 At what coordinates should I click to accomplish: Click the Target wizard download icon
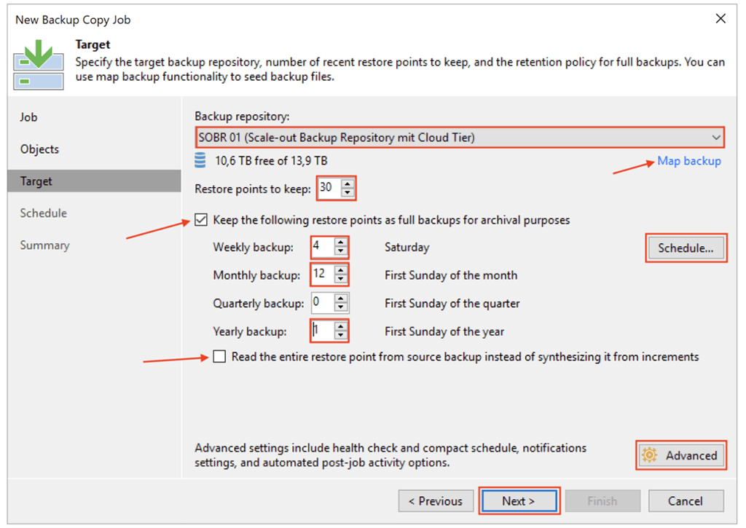39,65
